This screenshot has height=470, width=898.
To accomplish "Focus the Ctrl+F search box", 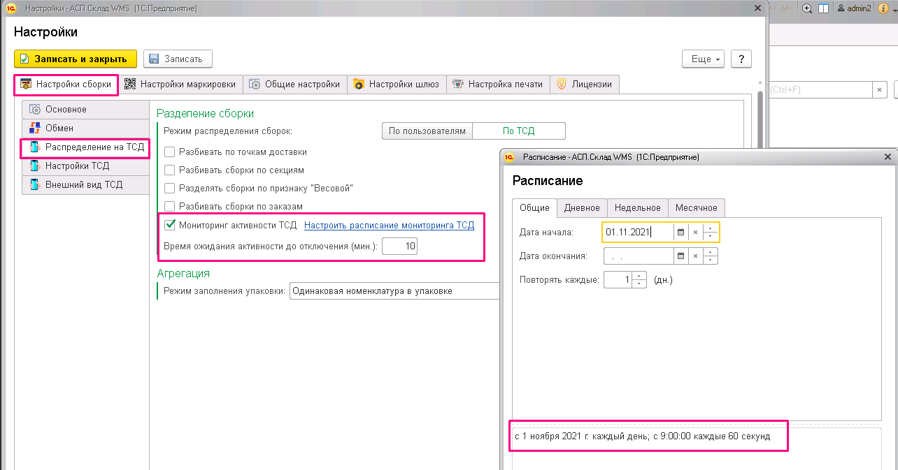I will pyautogui.click(x=820, y=89).
